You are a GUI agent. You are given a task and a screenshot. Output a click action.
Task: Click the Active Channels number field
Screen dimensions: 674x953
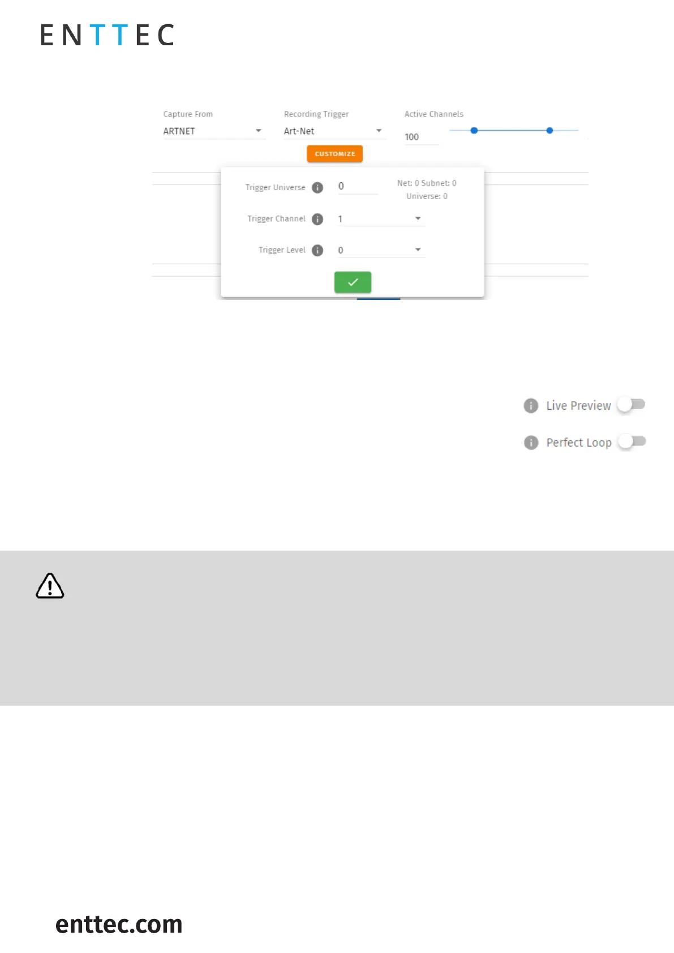pos(421,137)
